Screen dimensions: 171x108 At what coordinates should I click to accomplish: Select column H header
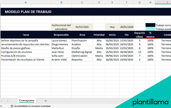tap(150, 2)
